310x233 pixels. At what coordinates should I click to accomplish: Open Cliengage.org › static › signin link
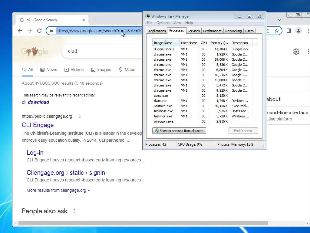pyautogui.click(x=66, y=173)
